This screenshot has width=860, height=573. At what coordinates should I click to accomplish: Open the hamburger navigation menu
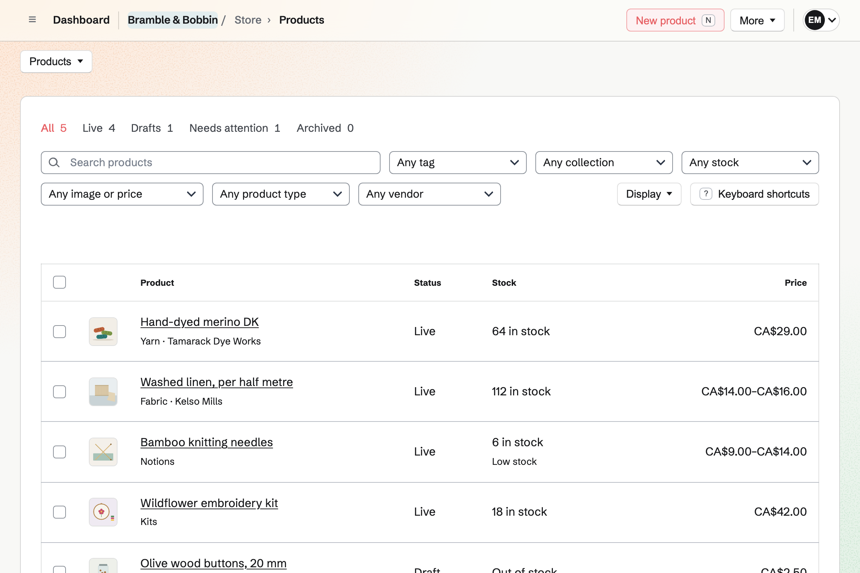pos(32,20)
